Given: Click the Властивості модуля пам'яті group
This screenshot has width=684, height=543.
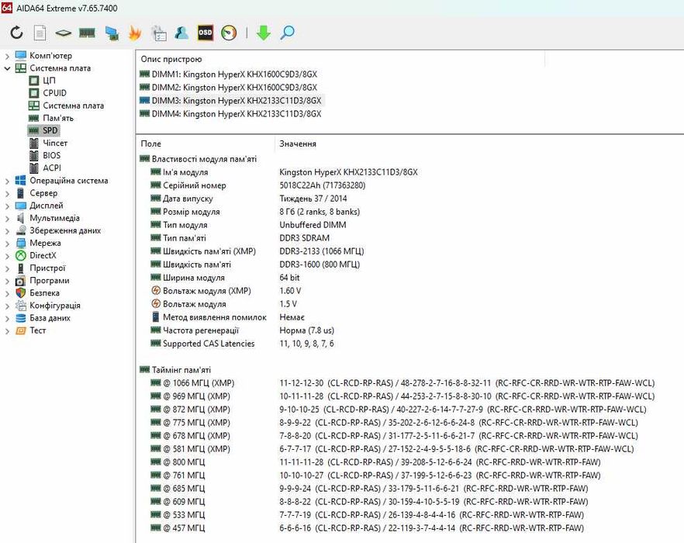Looking at the screenshot, I should point(204,159).
